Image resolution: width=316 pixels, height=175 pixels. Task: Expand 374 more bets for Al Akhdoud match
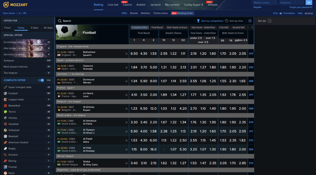pos(251,122)
